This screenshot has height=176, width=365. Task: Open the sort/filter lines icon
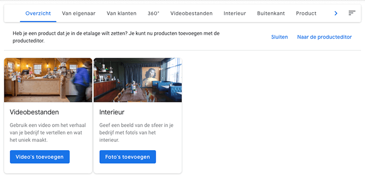click(352, 13)
